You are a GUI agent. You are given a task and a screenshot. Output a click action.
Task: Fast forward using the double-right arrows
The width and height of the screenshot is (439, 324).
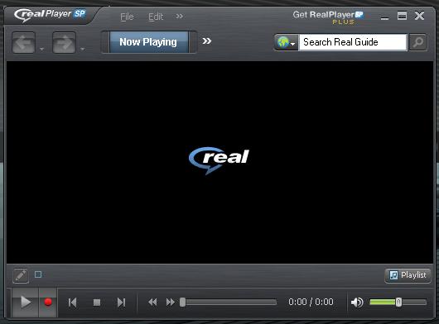[171, 303]
